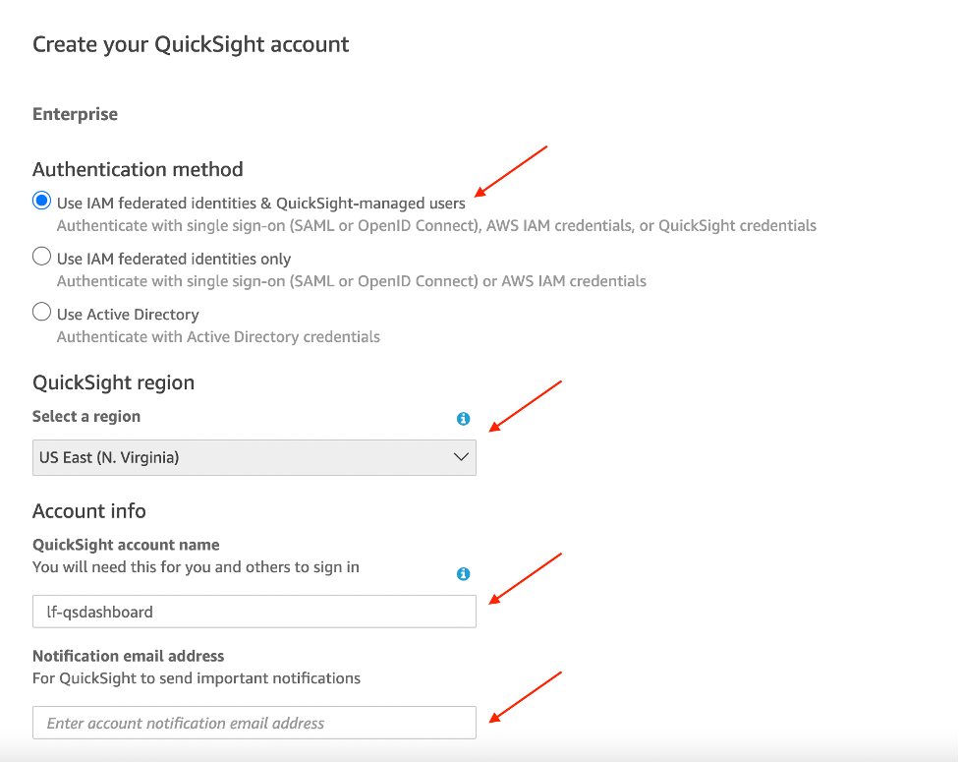Click the QuickSight account name label
This screenshot has height=762, width=960.
coord(126,545)
